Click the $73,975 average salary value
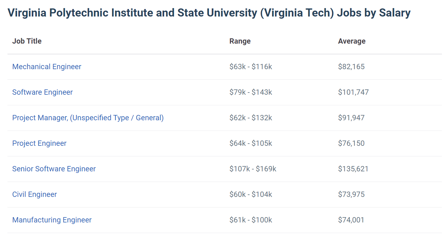Screen dimensions: 446x243 tap(351, 194)
